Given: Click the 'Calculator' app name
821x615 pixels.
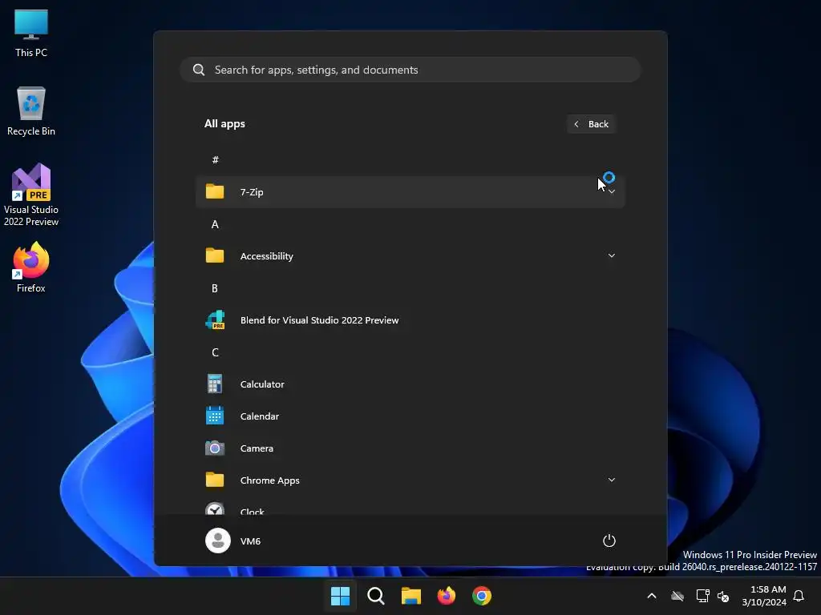Looking at the screenshot, I should click(262, 384).
